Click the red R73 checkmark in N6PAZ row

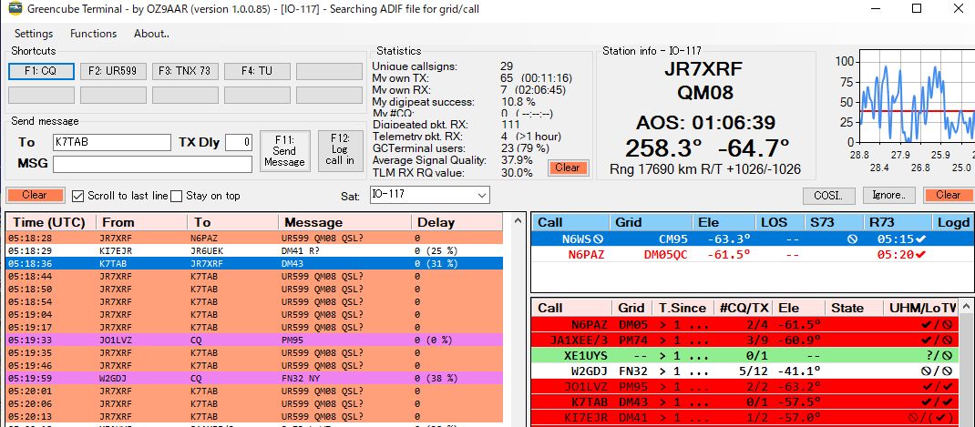(920, 254)
